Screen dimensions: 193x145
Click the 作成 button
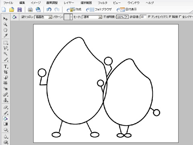[x=74, y=10]
